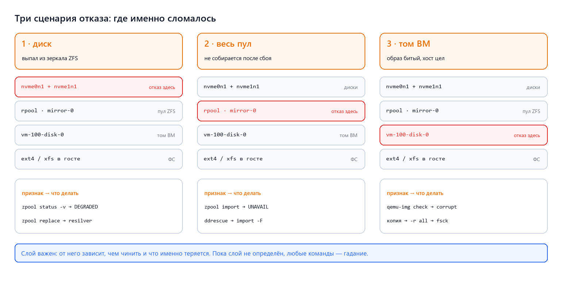
Task: Click the "пул ZFS" label under "1 · диск"
Action: pyautogui.click(x=166, y=112)
